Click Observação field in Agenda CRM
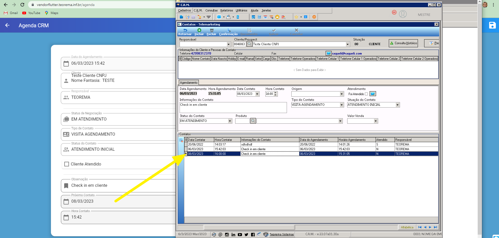 pos(118,186)
